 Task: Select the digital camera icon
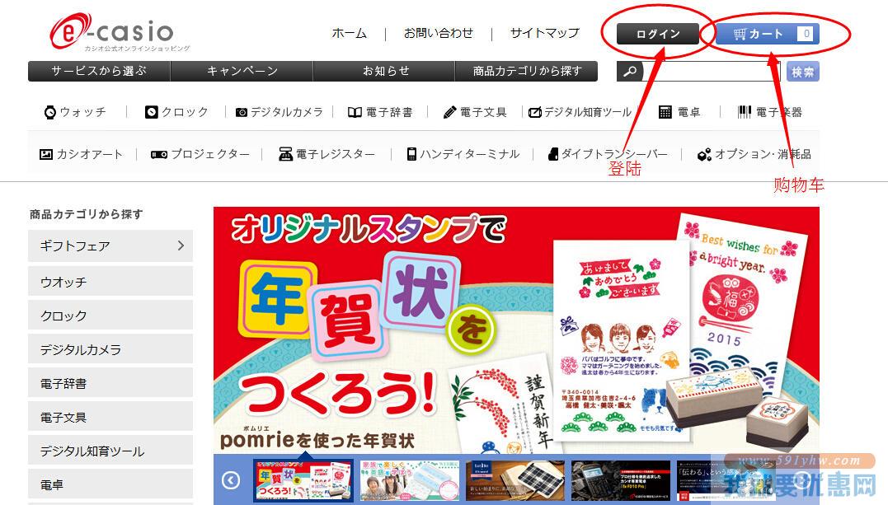point(242,112)
